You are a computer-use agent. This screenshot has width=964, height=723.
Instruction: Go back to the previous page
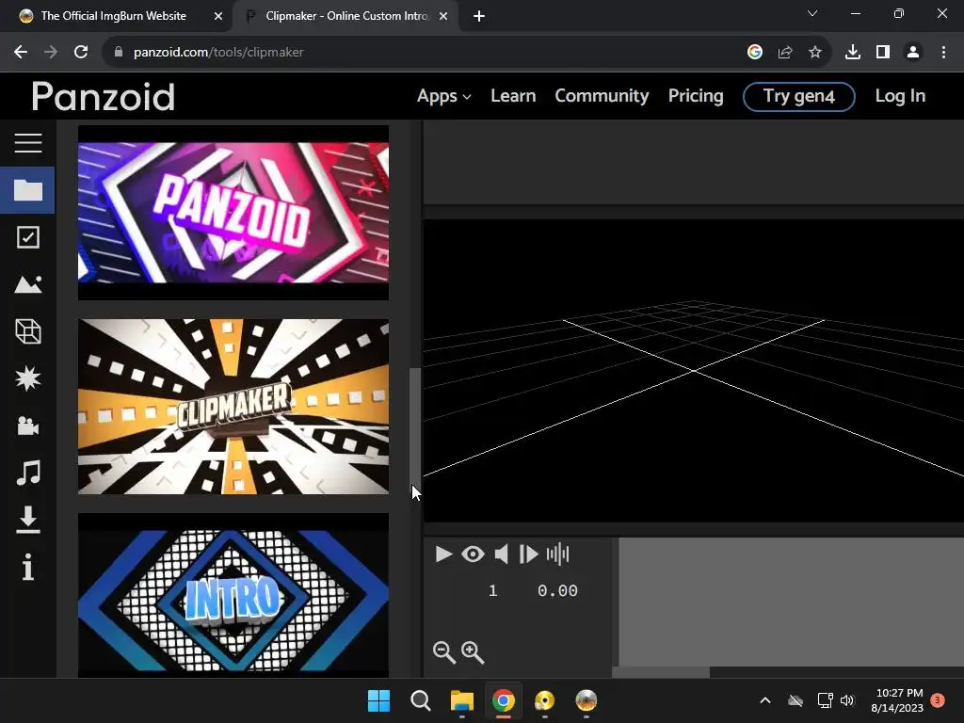21,53
